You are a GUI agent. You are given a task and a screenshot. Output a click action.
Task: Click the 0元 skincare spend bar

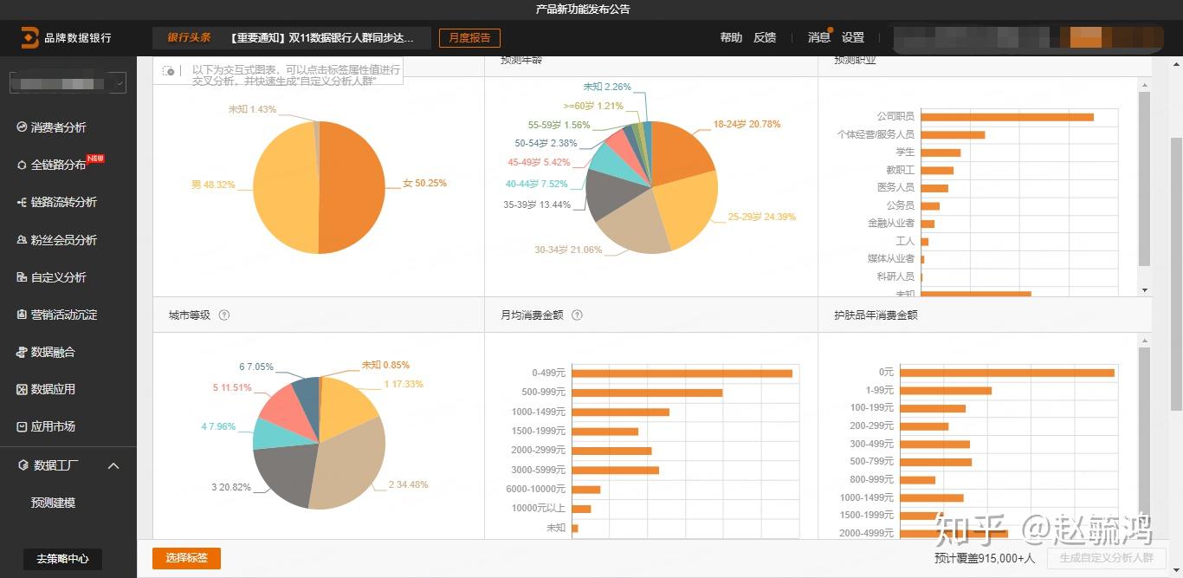(x=1007, y=373)
